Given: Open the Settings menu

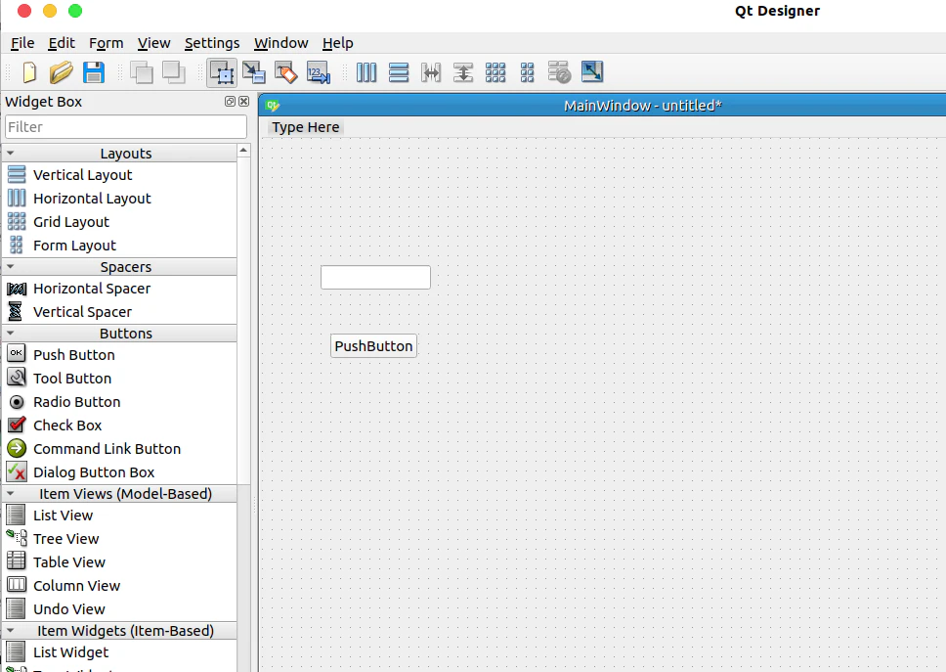Looking at the screenshot, I should [212, 43].
